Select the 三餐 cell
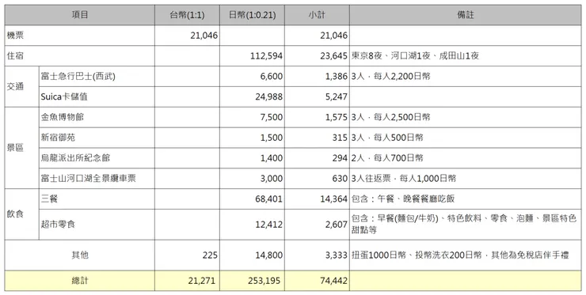 [97, 199]
